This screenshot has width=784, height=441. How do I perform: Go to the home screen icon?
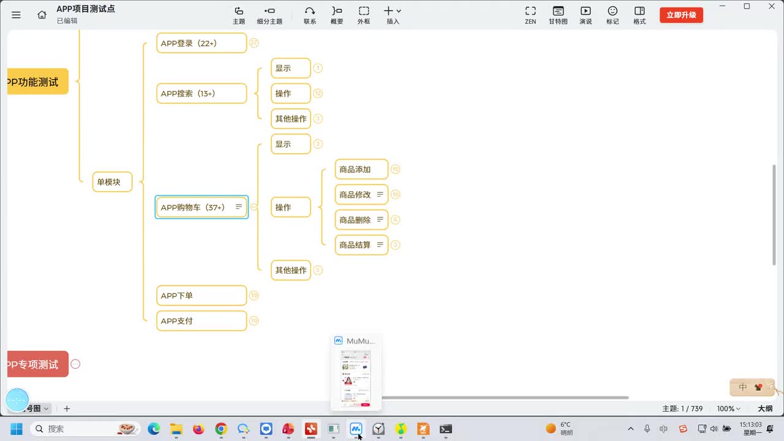(x=42, y=15)
